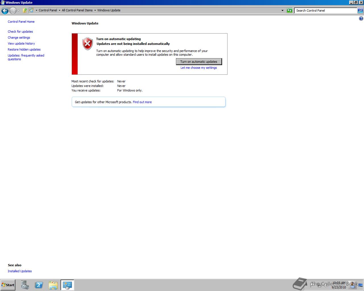Click the Forward navigation arrow

tap(13, 11)
